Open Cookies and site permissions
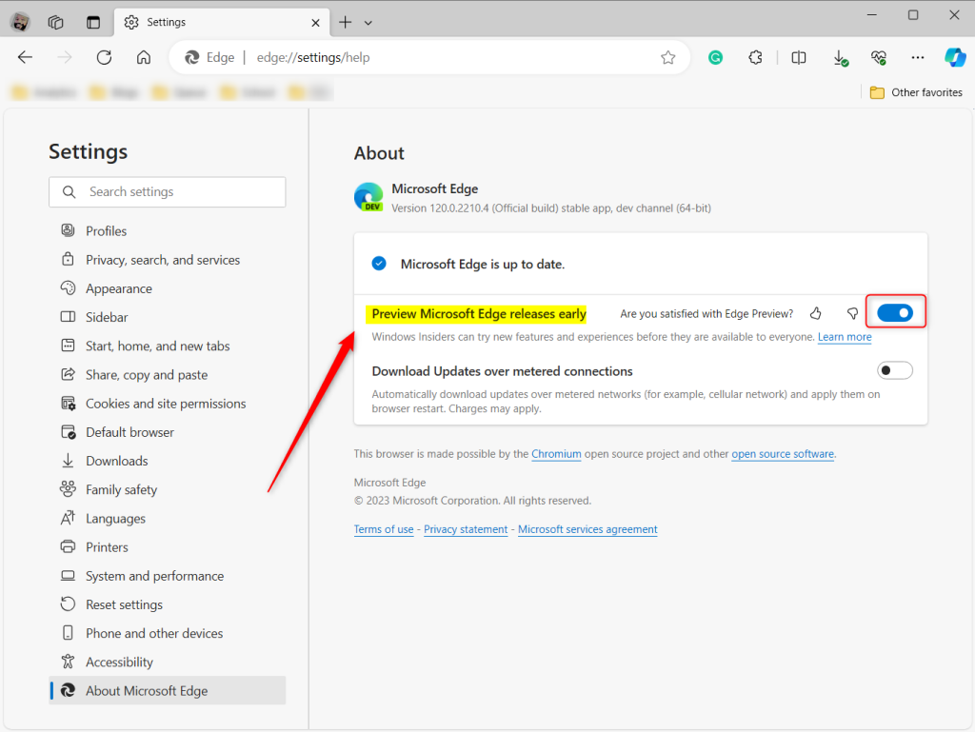Screen dimensions: 975x732 coord(168,404)
